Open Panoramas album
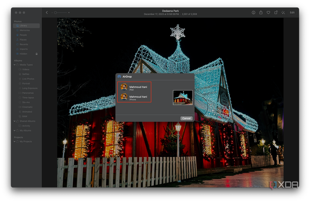310x202 pixels. click(x=28, y=93)
